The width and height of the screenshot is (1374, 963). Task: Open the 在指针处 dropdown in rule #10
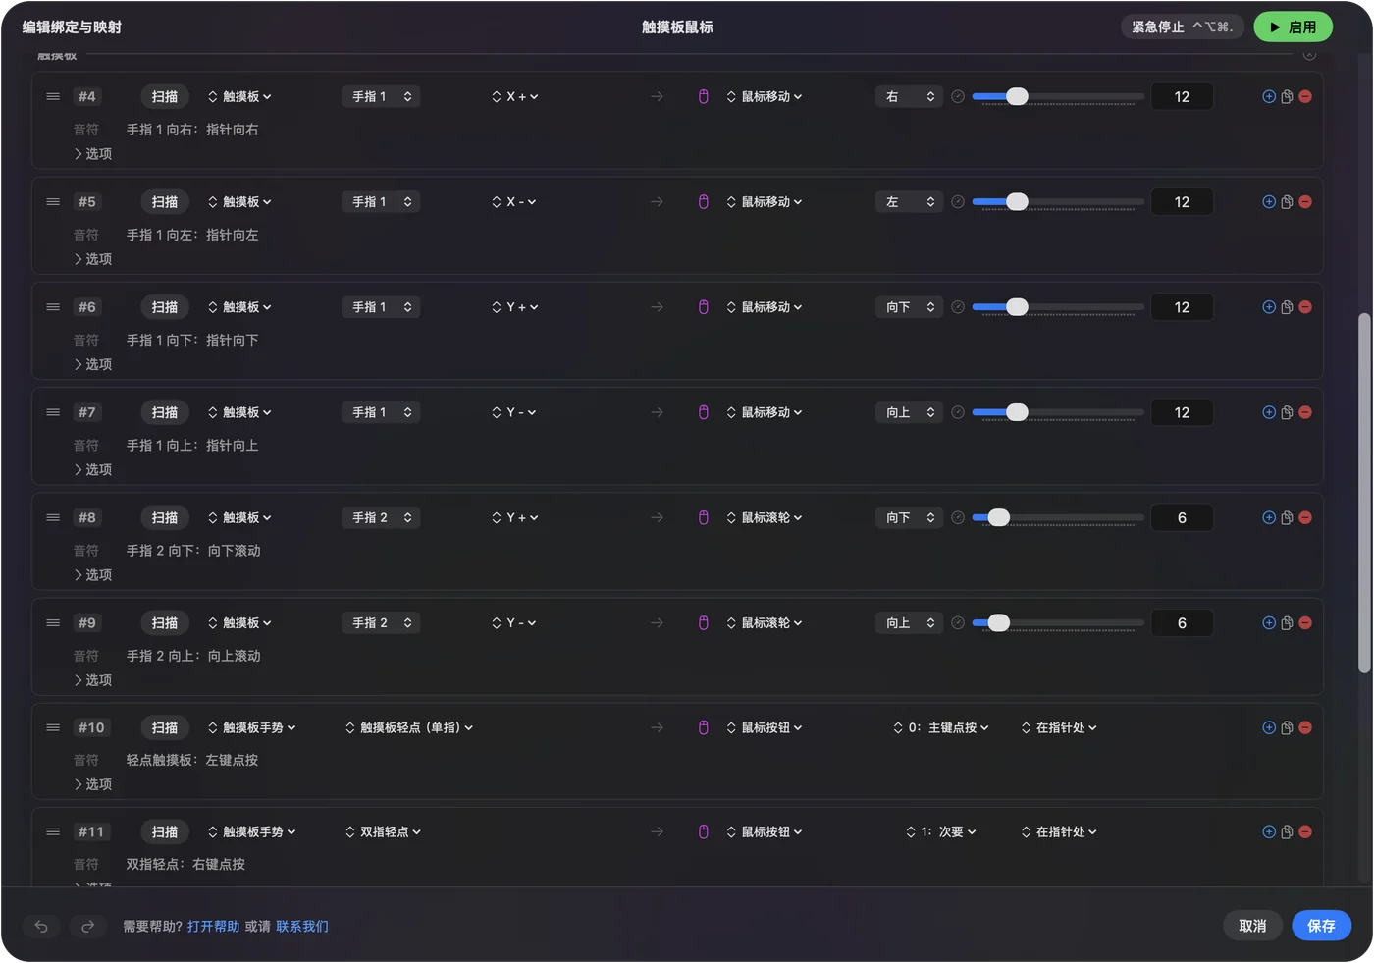click(1059, 727)
